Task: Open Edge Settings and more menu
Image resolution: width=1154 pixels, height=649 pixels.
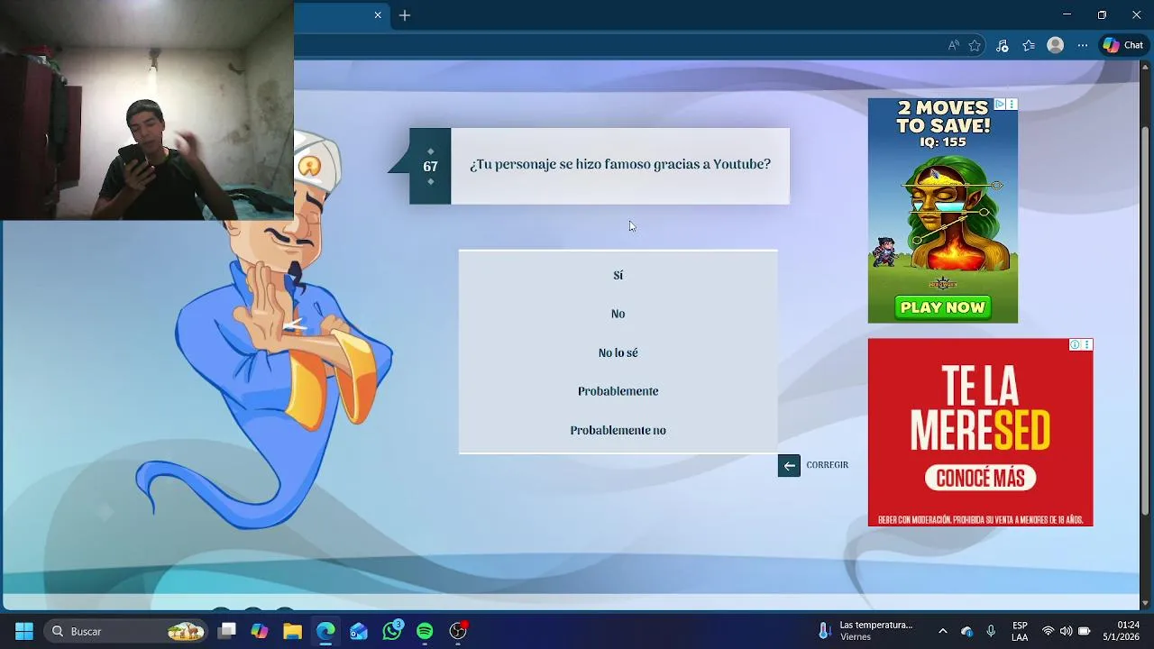Action: click(x=1083, y=45)
